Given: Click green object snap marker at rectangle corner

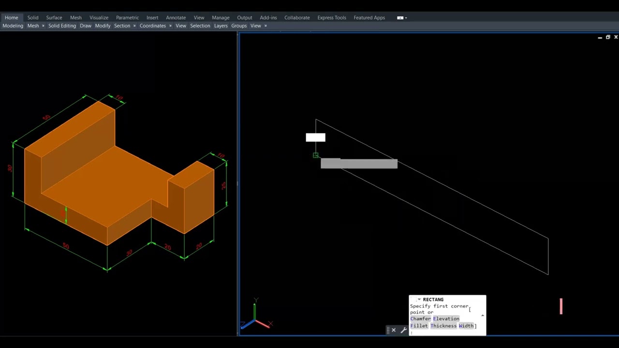Looking at the screenshot, I should [316, 155].
